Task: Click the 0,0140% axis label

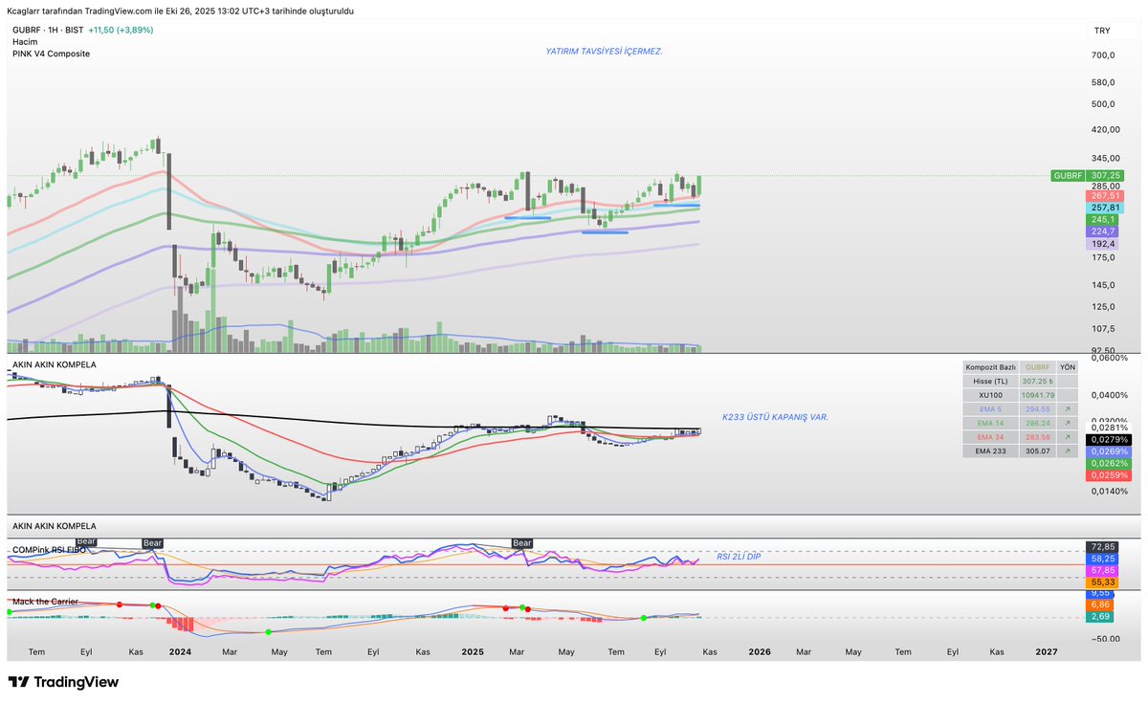Action: click(x=1110, y=491)
